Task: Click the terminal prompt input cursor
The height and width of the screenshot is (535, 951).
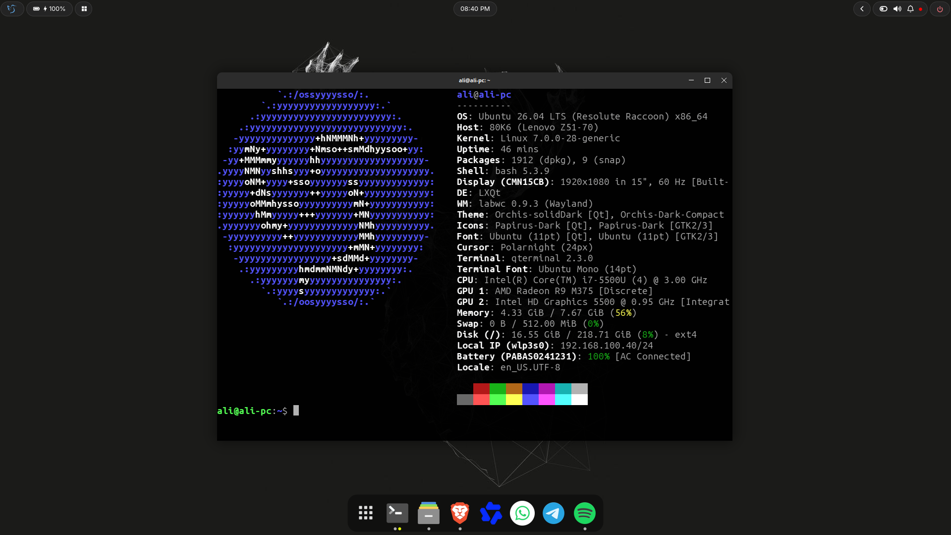Action: coord(296,411)
